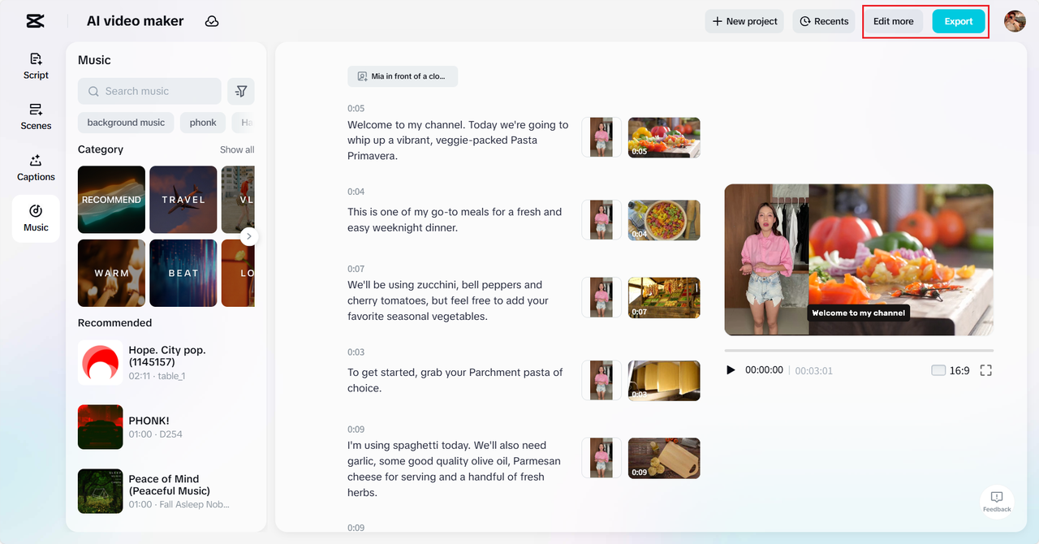Click the zucchini, bell peppers script paragraph

pyautogui.click(x=448, y=300)
